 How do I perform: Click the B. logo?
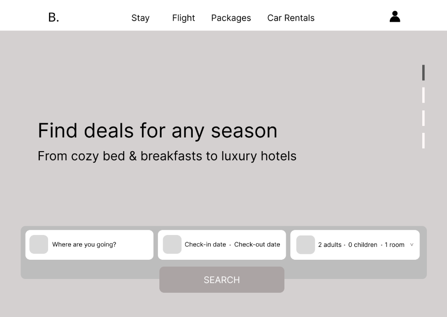point(54,18)
